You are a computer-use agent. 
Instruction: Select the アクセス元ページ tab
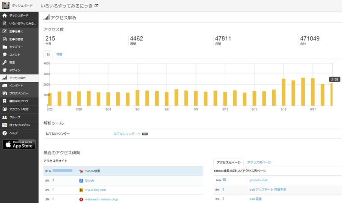(228, 163)
